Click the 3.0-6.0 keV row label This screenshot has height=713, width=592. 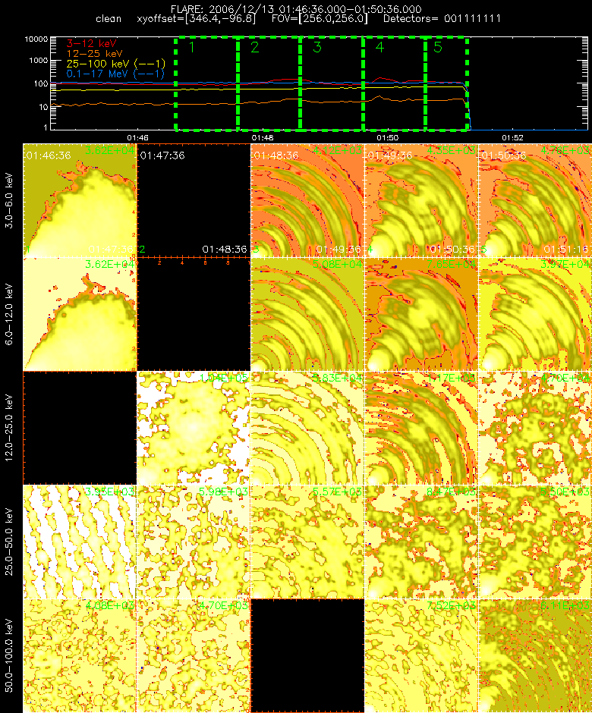tap(10, 200)
